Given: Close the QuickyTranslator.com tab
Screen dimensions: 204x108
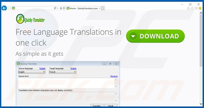Looking at the screenshot, I should point(100,8).
